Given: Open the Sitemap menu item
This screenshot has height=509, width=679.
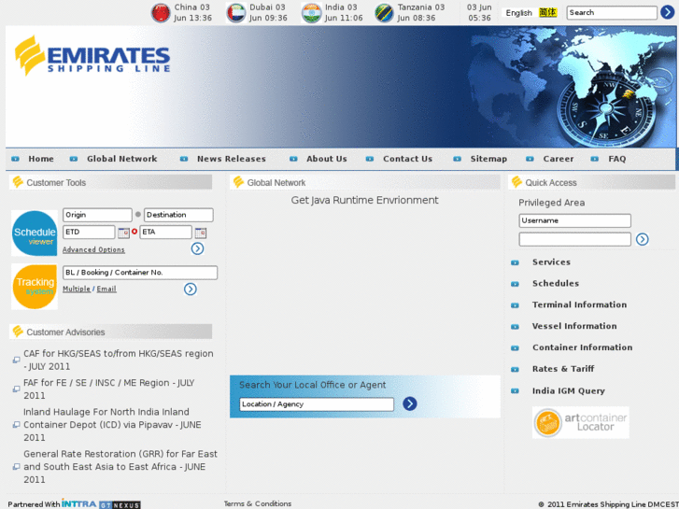Looking at the screenshot, I should [488, 159].
